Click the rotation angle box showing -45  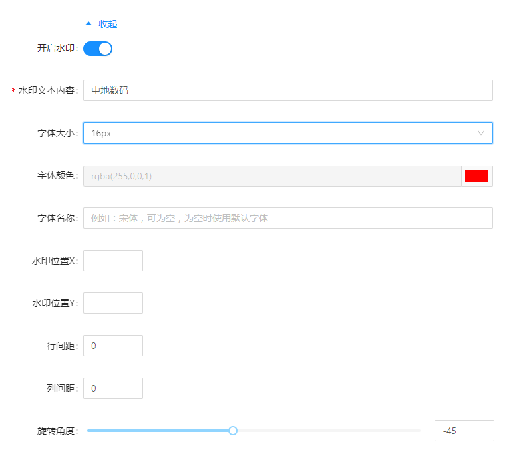[x=464, y=431]
